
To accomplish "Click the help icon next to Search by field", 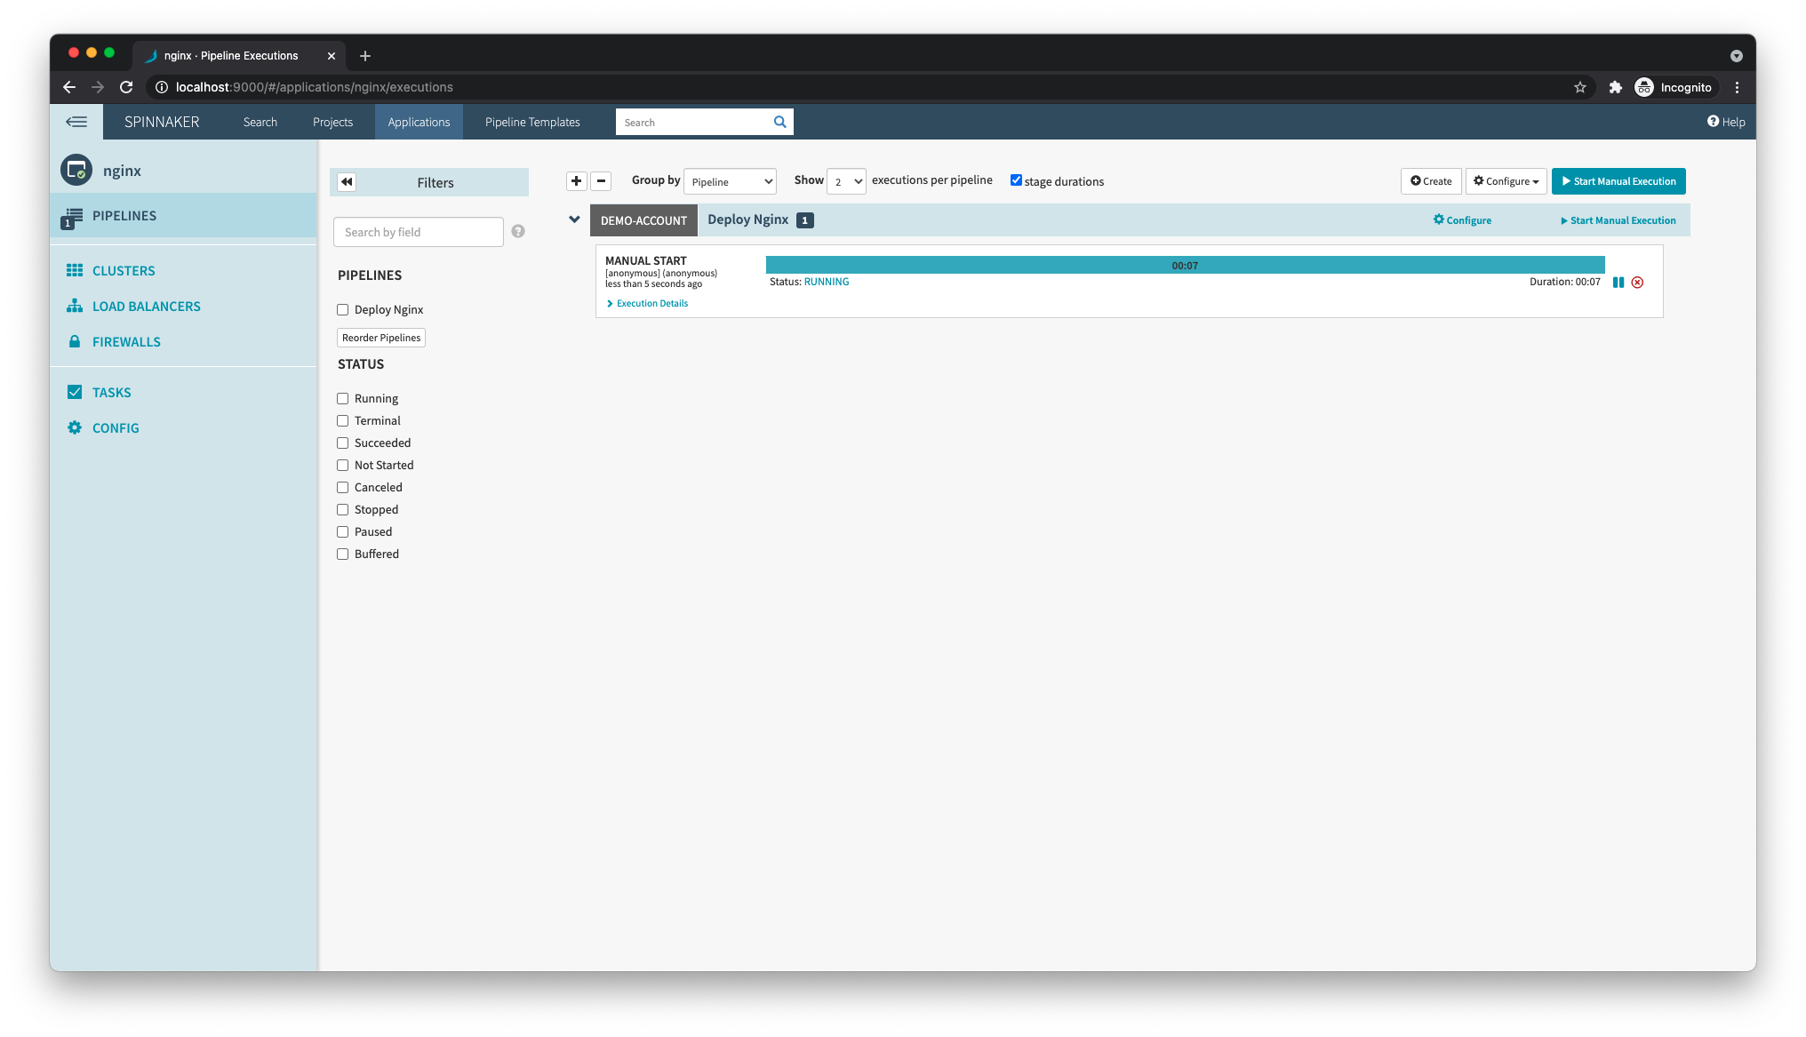I will (x=518, y=231).
